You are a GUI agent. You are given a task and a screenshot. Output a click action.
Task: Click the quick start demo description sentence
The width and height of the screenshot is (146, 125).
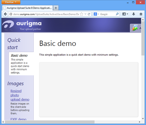[79, 55]
